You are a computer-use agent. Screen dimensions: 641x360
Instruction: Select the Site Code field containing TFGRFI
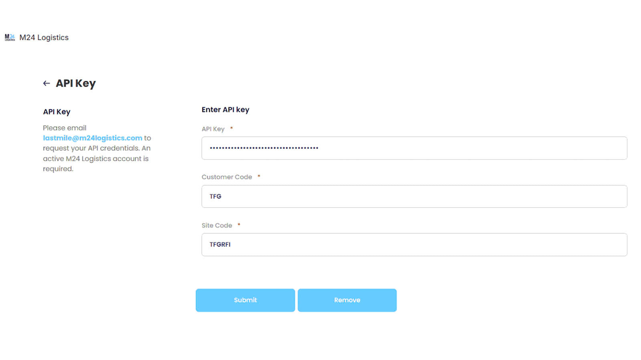coord(414,244)
